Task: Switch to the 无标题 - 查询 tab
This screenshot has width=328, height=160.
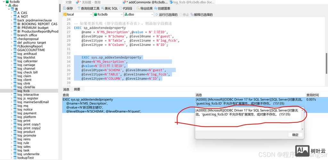Action: click(88, 2)
